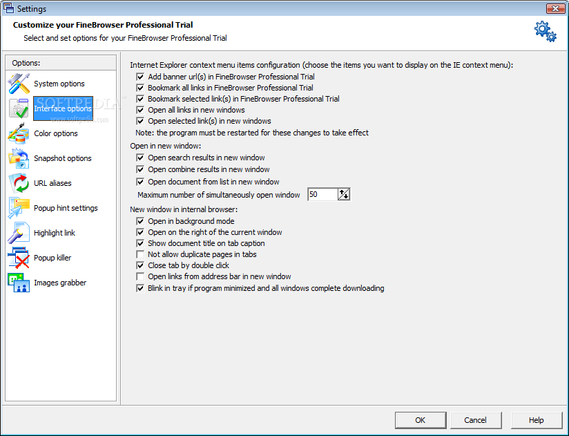Go to URL aliases section
The width and height of the screenshot is (569, 436).
coord(52,183)
